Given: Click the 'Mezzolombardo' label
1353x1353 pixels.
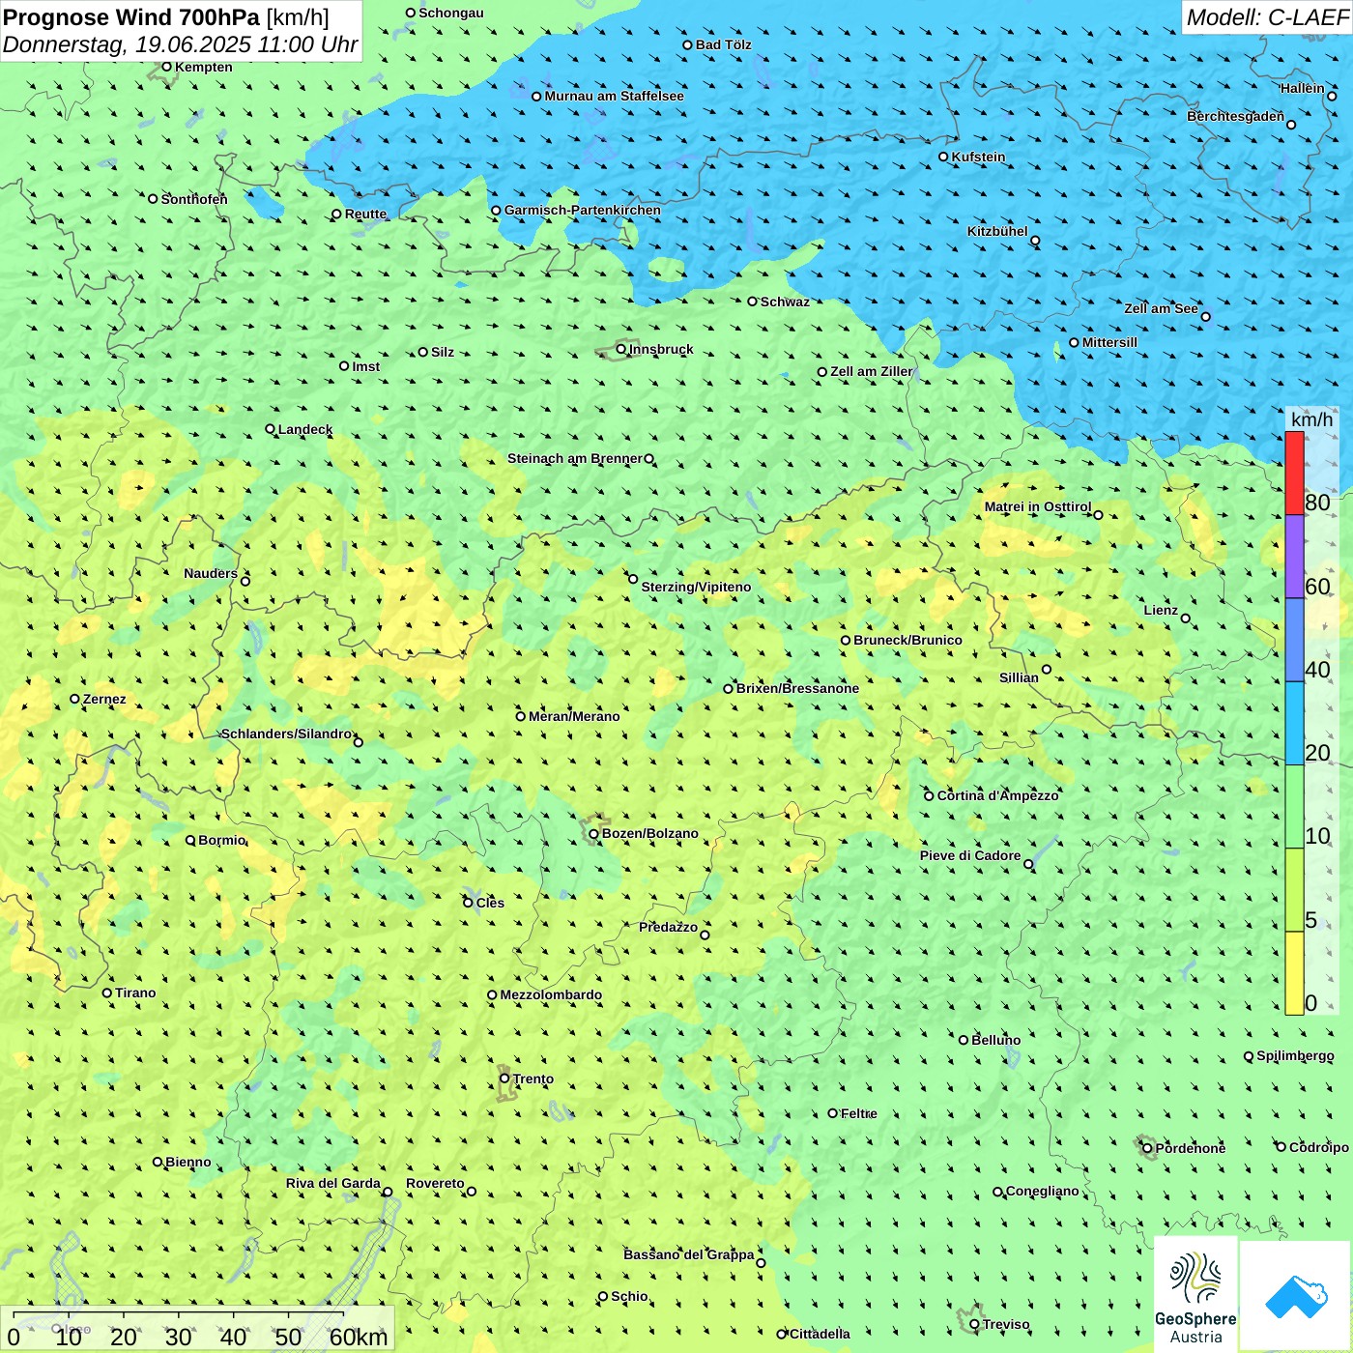Looking at the screenshot, I should click(551, 994).
